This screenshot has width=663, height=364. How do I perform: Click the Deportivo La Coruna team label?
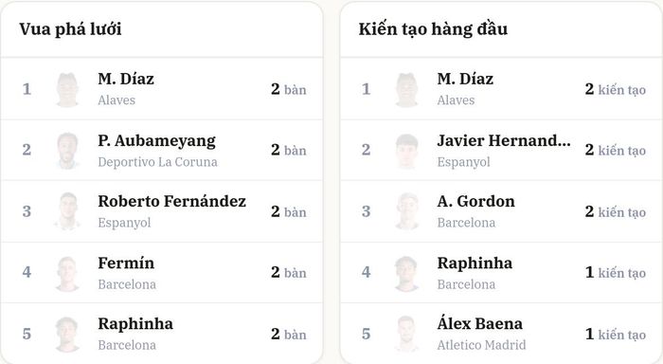click(157, 162)
